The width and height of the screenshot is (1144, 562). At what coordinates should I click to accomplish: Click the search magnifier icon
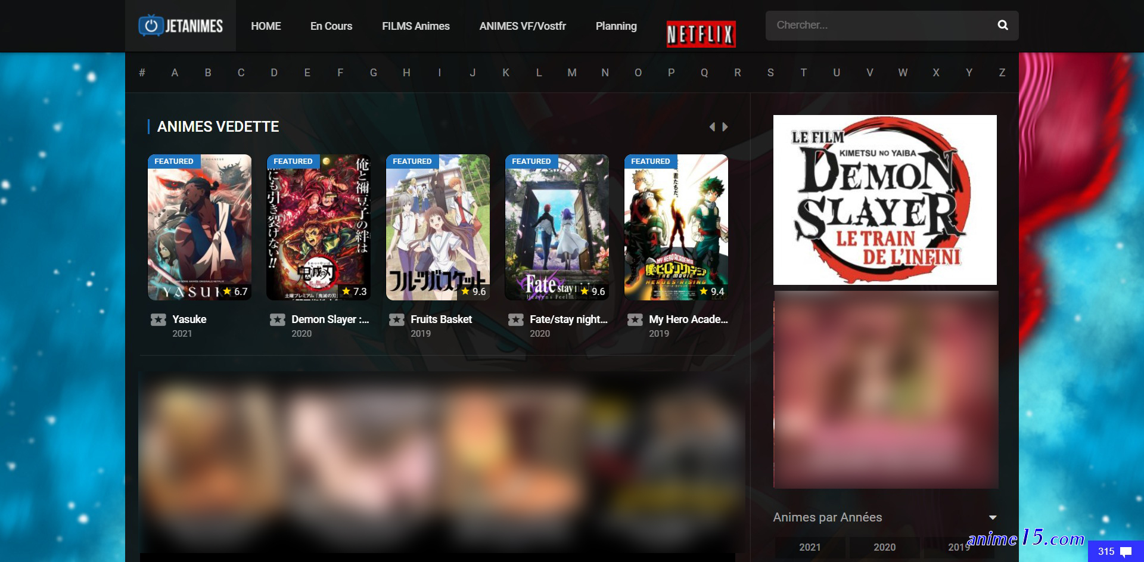pos(1003,25)
